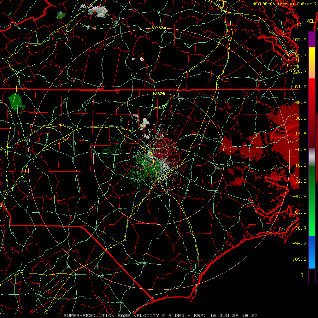Click the 50 NMI range ring label
This screenshot has width=318, height=318.
point(159,93)
